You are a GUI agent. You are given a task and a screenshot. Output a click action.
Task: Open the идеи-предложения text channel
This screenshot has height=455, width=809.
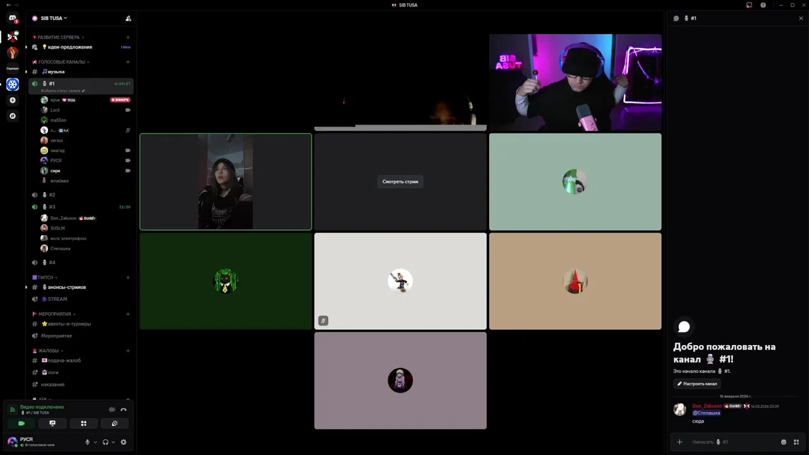pyautogui.click(x=81, y=47)
